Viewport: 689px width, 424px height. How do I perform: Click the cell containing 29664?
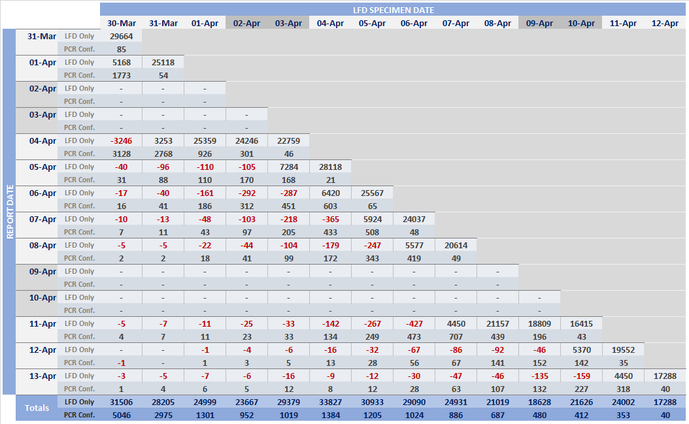coord(122,36)
